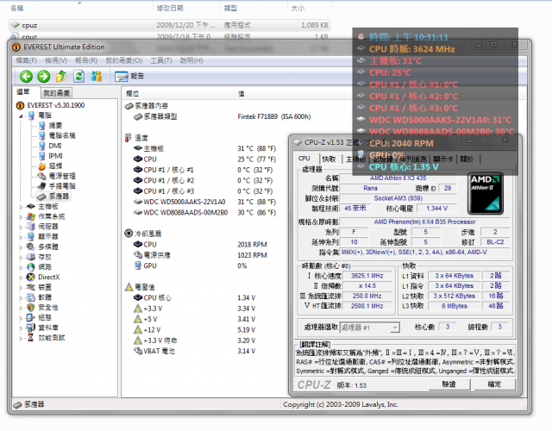This screenshot has width=552, height=431.
Task: Open the 檔案(F) menu
Action: [27, 60]
